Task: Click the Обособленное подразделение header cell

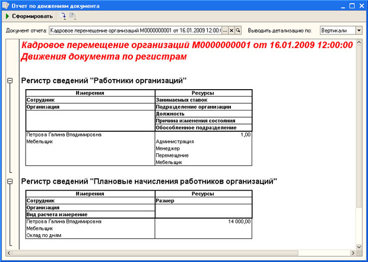Action: coord(204,128)
